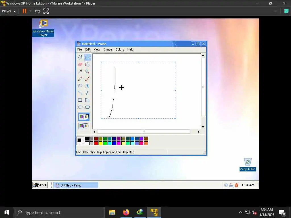Pick the black color swatch

(x=87, y=139)
